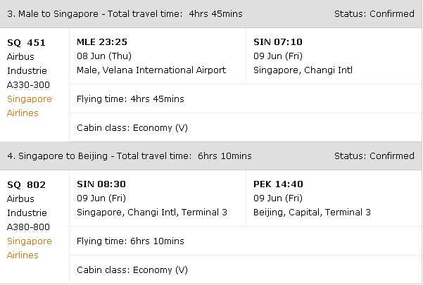Click the SIN 08:30 departure time
Image resolution: width=423 pixels, height=285 pixels.
point(101,184)
